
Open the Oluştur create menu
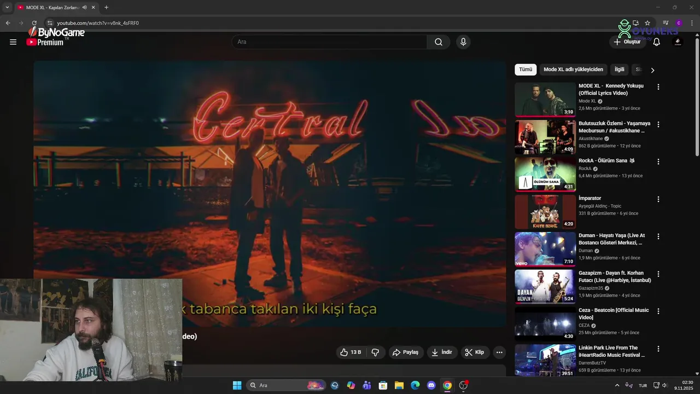pos(627,42)
